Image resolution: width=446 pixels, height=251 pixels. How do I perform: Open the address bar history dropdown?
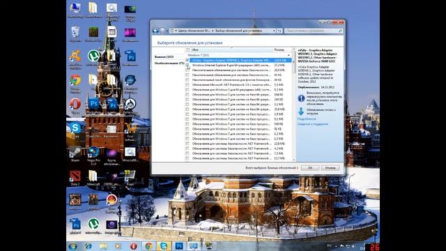pyautogui.click(x=274, y=31)
